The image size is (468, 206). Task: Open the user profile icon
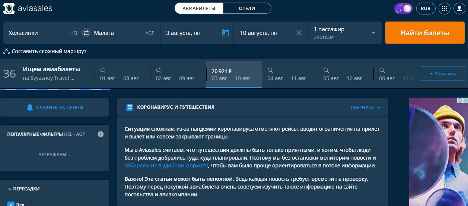click(x=459, y=8)
